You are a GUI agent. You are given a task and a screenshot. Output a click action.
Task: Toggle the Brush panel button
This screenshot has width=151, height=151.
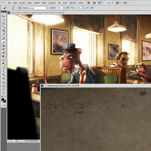point(20,8)
